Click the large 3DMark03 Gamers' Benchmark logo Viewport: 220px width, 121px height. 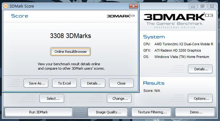[178, 20]
